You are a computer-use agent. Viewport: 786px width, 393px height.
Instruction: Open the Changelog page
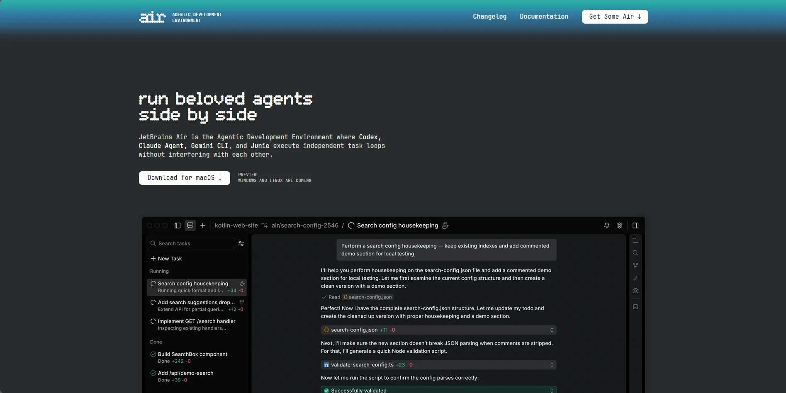(x=489, y=17)
